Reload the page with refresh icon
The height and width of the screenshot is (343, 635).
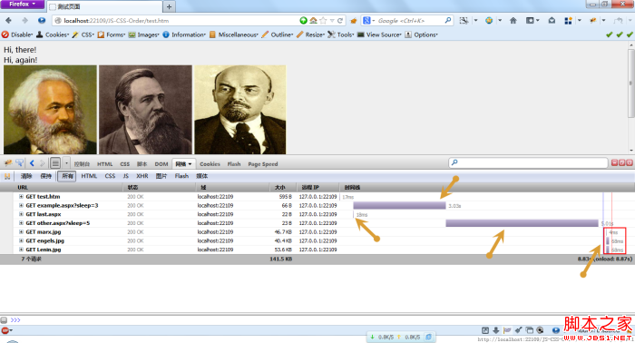point(340,20)
